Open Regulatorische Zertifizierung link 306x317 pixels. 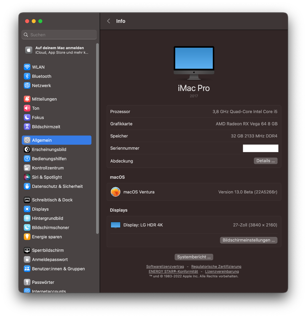(216, 267)
